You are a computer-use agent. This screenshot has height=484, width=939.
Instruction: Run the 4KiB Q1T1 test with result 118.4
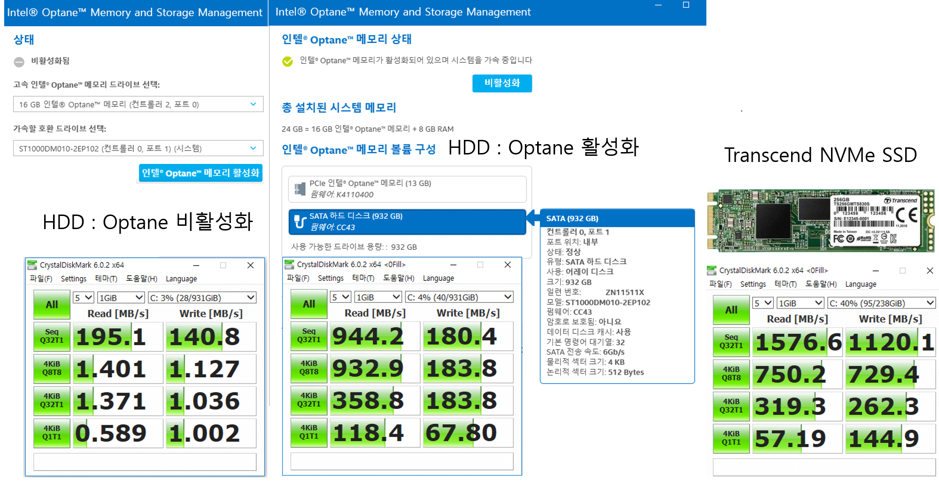(309, 432)
